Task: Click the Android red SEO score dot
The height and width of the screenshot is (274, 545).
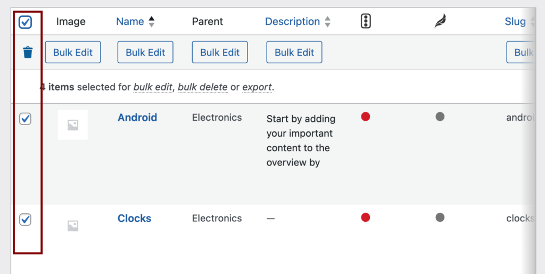Action: 365,117
